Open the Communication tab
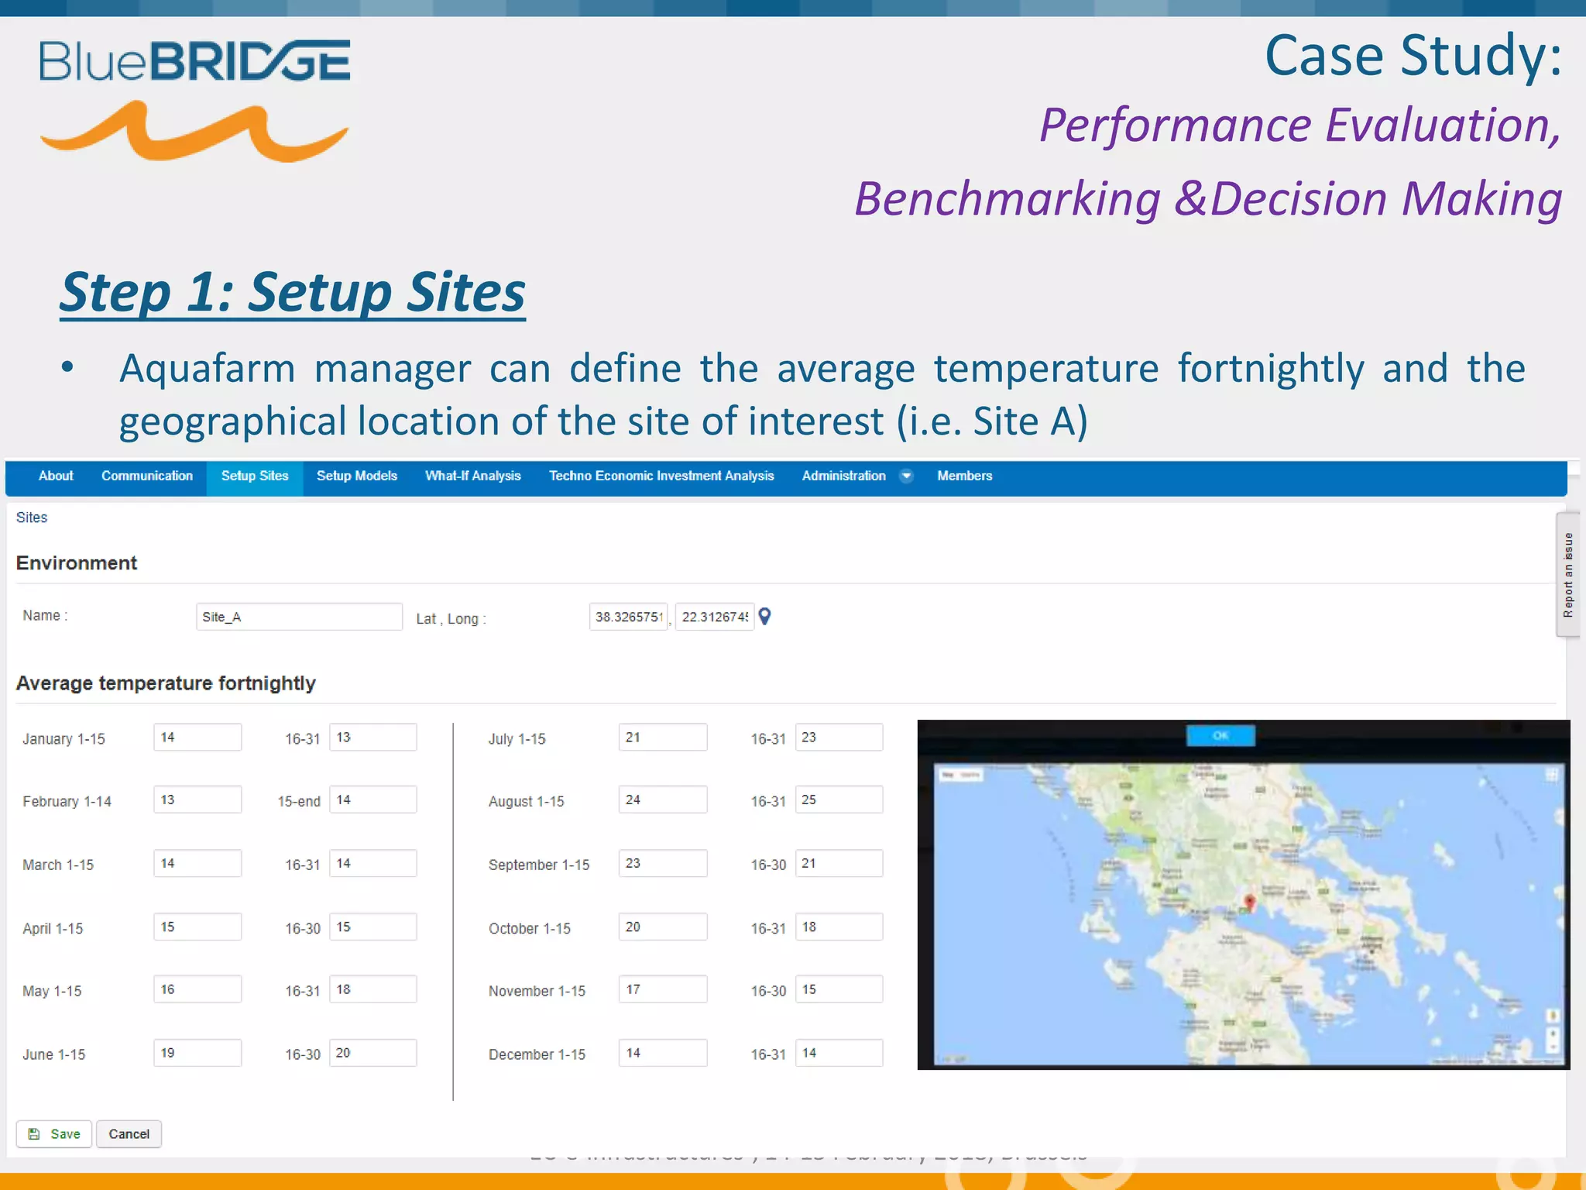This screenshot has height=1190, width=1586. coord(147,476)
